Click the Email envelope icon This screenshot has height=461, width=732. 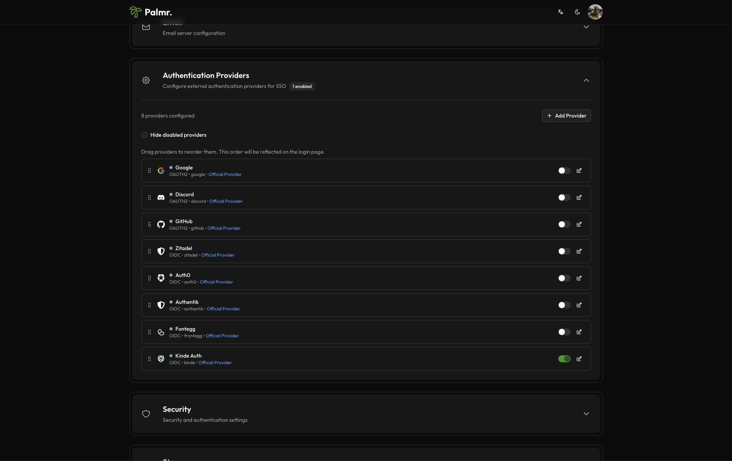pos(146,27)
